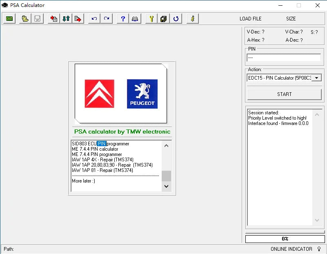
Task: Open the manual book icon
Action: pyautogui.click(x=135, y=19)
